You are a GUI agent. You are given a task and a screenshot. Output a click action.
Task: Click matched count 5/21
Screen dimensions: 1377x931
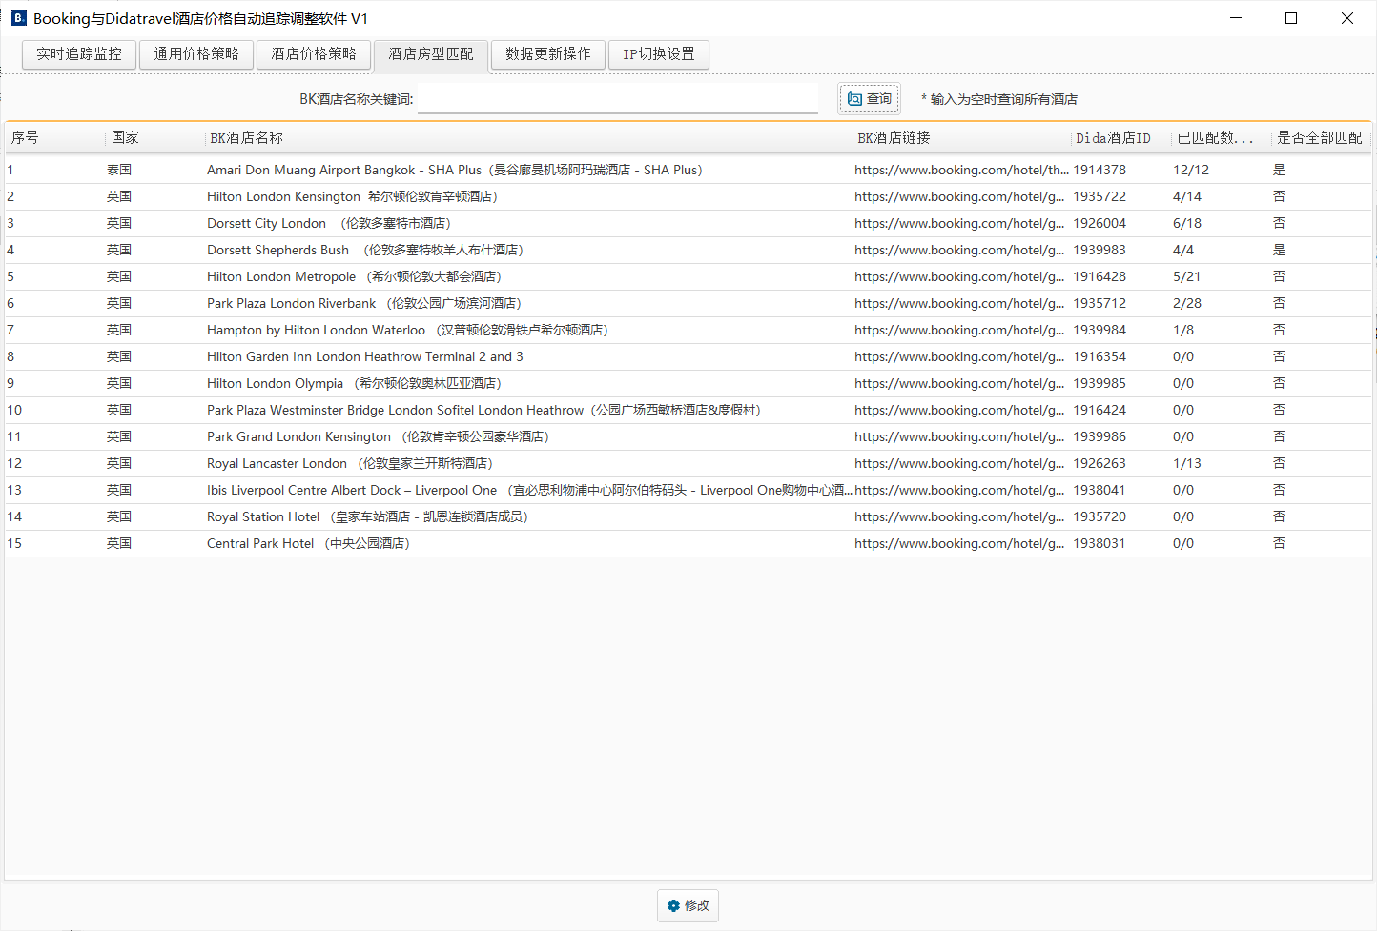(1187, 276)
